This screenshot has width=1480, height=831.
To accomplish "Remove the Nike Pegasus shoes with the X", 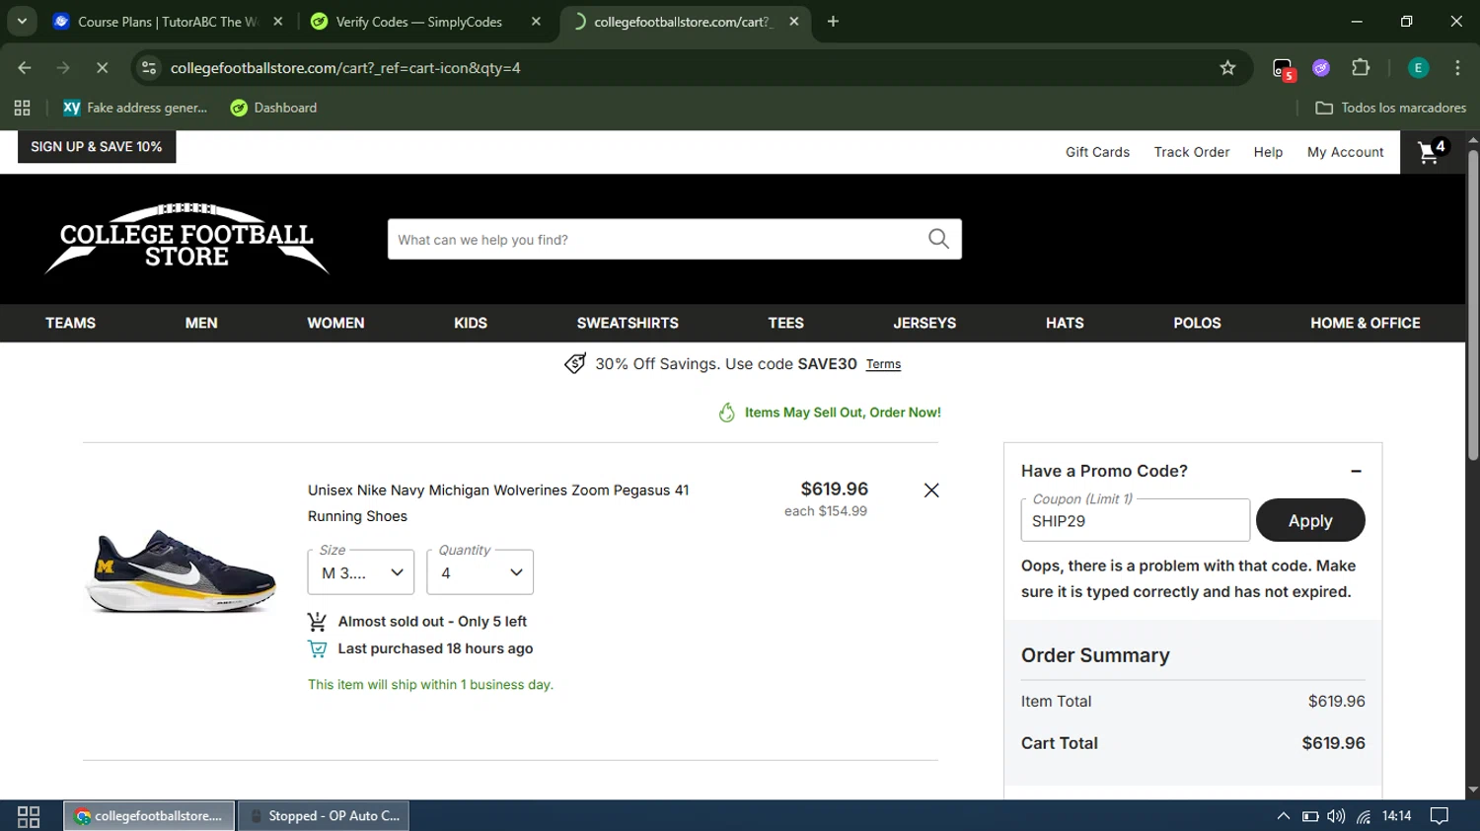I will 930,491.
